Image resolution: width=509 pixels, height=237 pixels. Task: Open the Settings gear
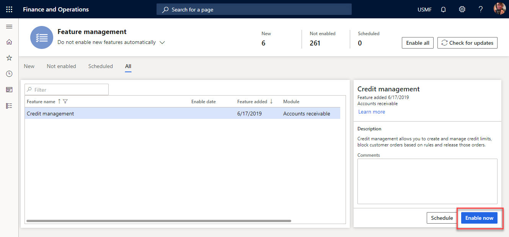[x=462, y=9]
